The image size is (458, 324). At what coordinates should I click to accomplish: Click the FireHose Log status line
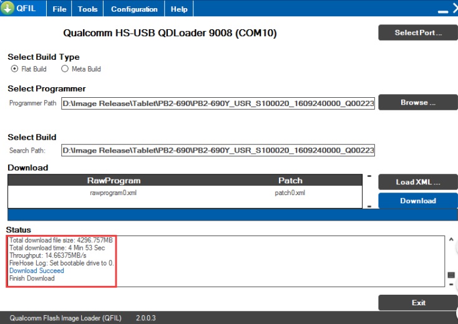click(62, 263)
